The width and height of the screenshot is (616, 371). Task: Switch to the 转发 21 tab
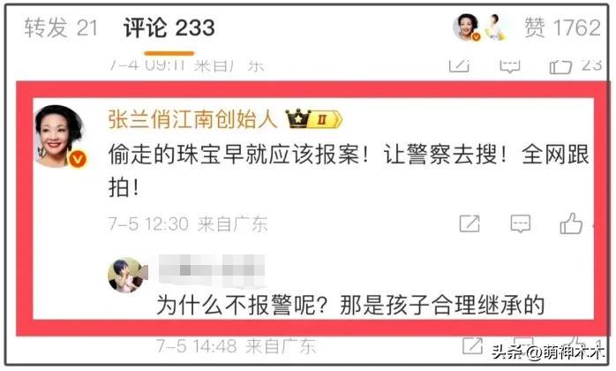pos(61,28)
